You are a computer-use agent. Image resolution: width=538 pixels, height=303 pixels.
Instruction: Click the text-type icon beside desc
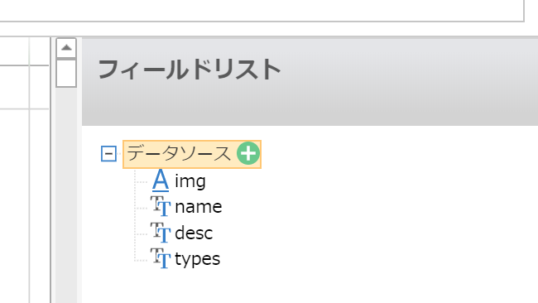tap(161, 233)
